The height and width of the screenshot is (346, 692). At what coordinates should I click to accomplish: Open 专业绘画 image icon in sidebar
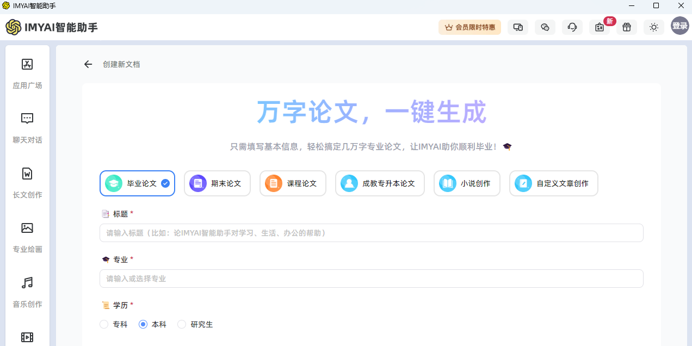pyautogui.click(x=27, y=228)
